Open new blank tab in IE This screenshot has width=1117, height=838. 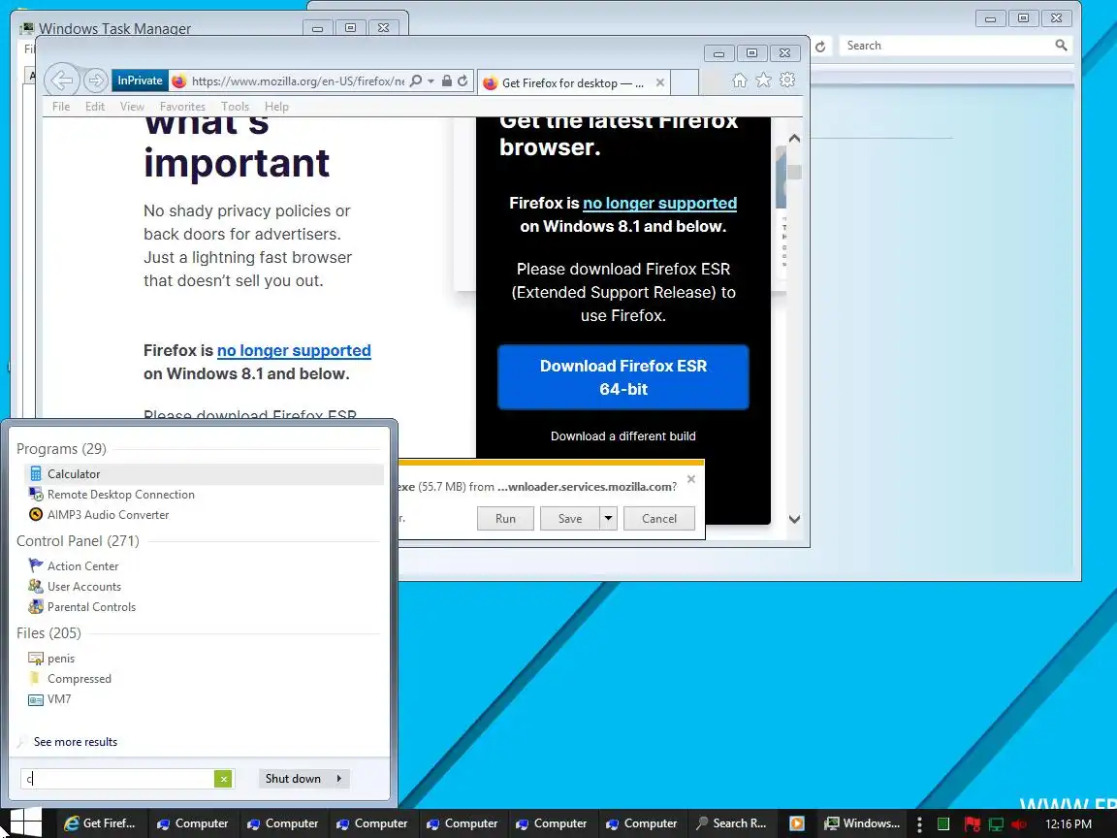point(685,82)
